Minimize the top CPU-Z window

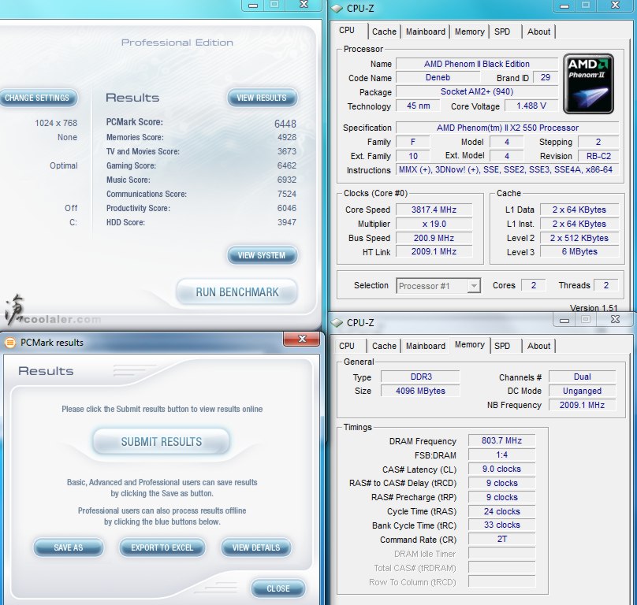(x=564, y=6)
